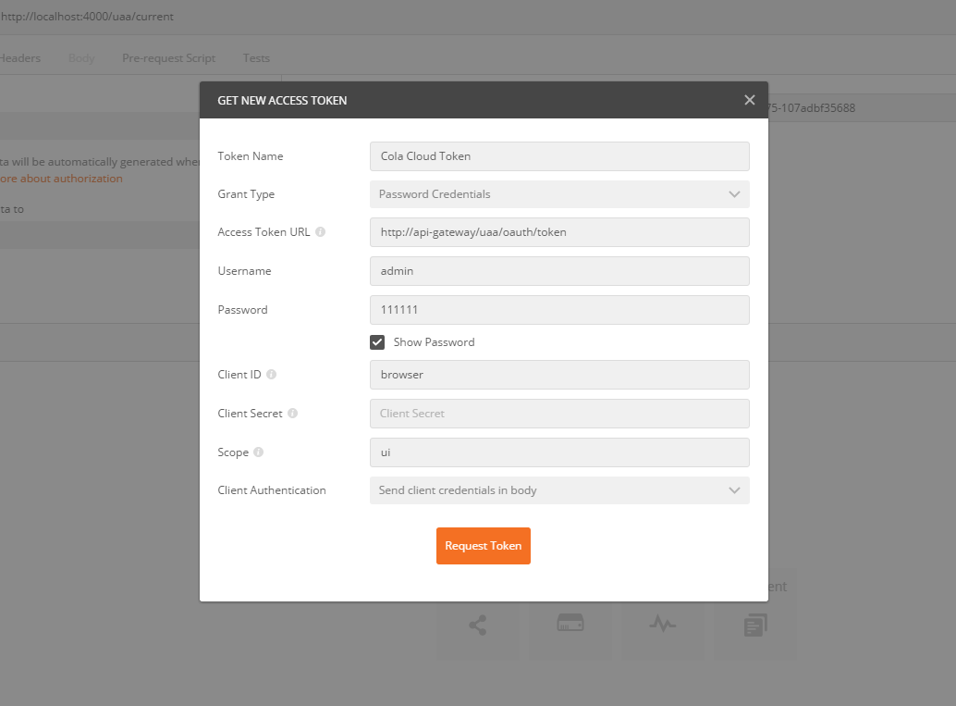Switch to the Body tab
The image size is (956, 706).
pos(81,58)
